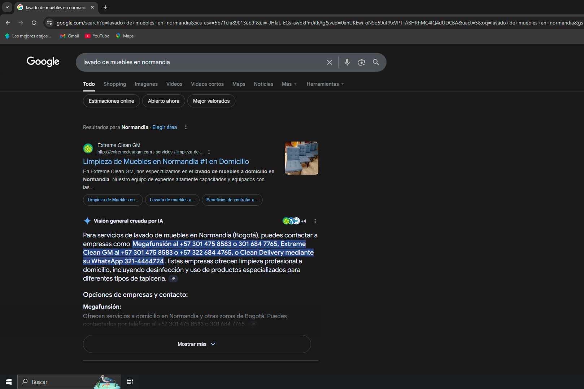The image size is (584, 389).
Task: Open the Gmail bookmark
Action: 70,36
